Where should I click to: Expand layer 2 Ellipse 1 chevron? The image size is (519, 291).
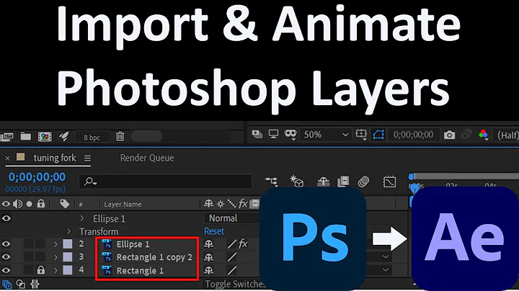point(56,244)
